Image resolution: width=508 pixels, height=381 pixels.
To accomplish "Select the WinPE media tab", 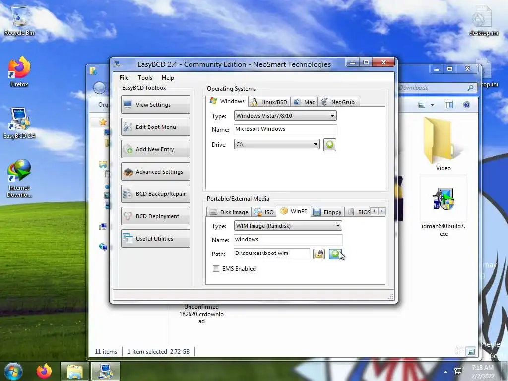I will pos(294,211).
